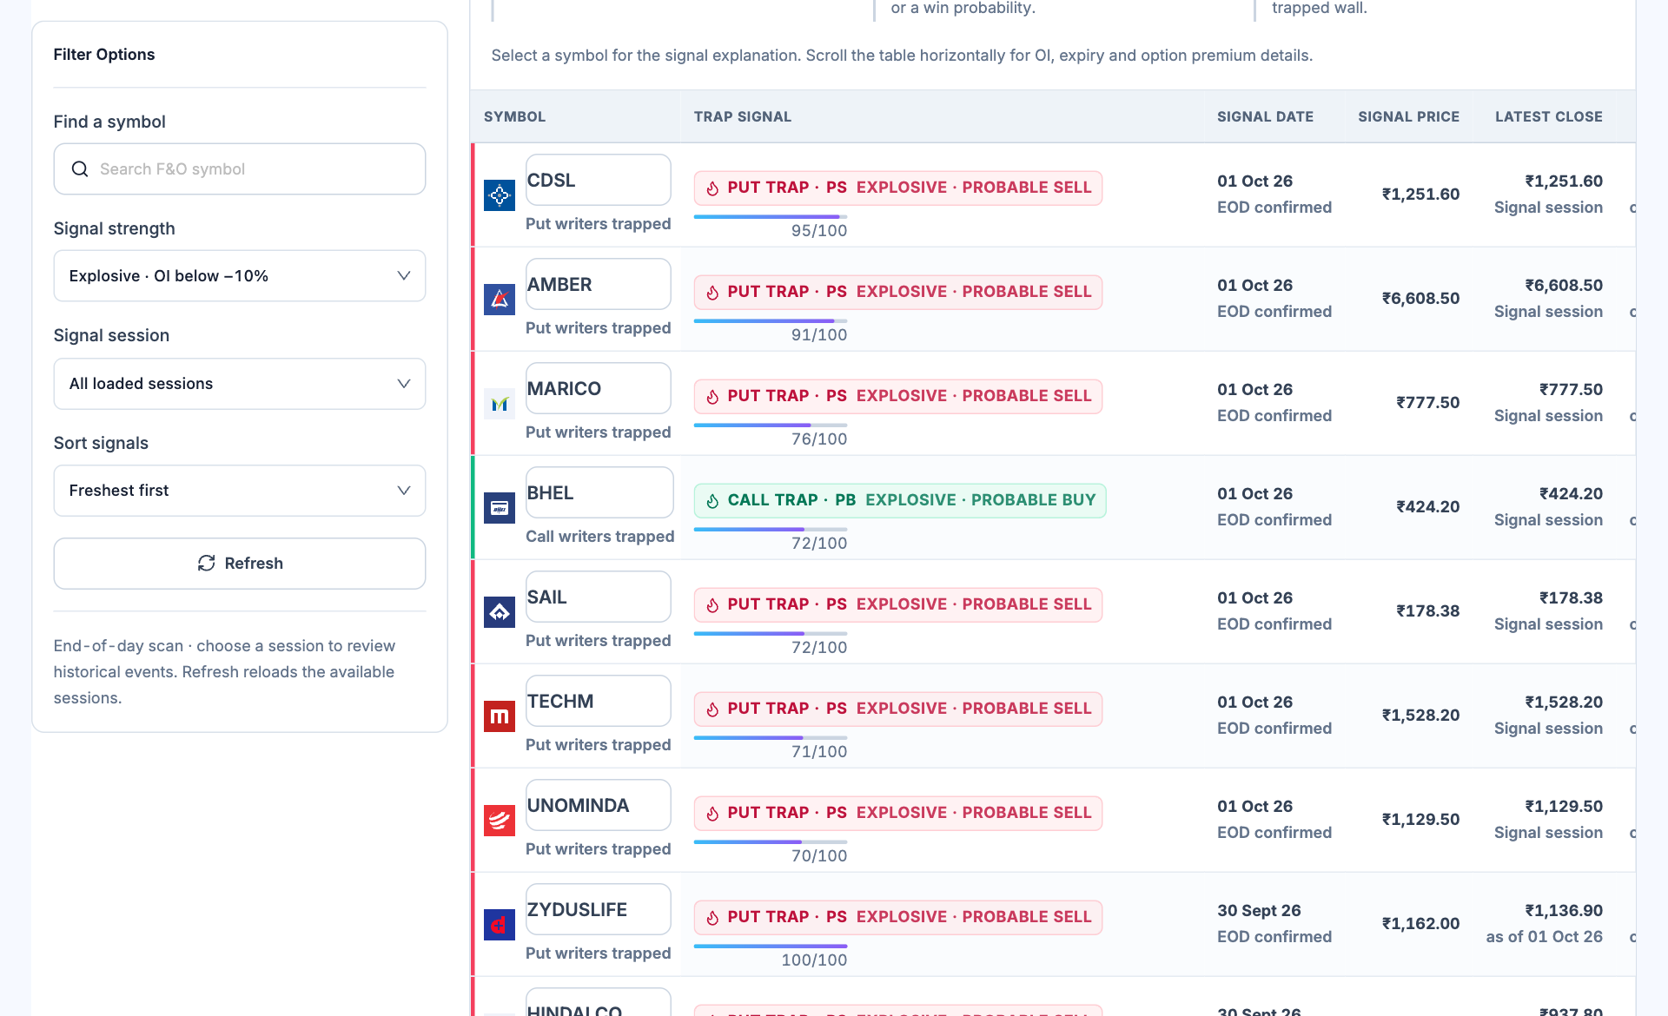Click the BHEL Call Trap signal badge
The height and width of the screenshot is (1016, 1668).
pos(900,500)
